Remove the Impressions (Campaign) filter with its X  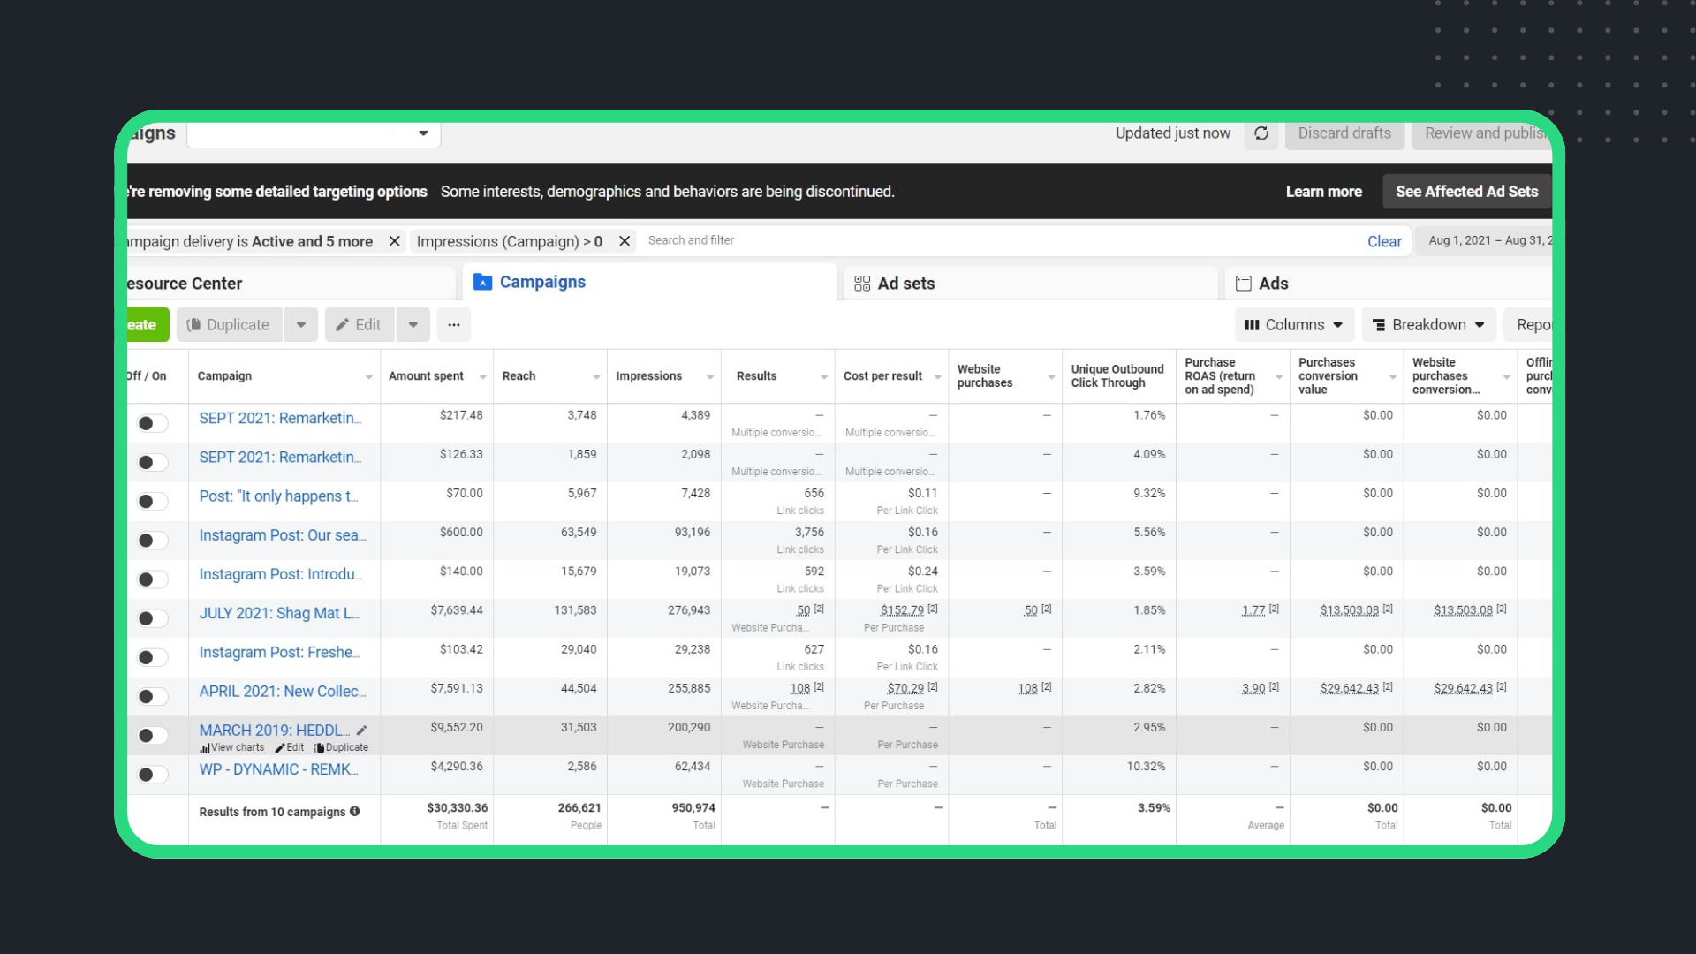coord(625,241)
